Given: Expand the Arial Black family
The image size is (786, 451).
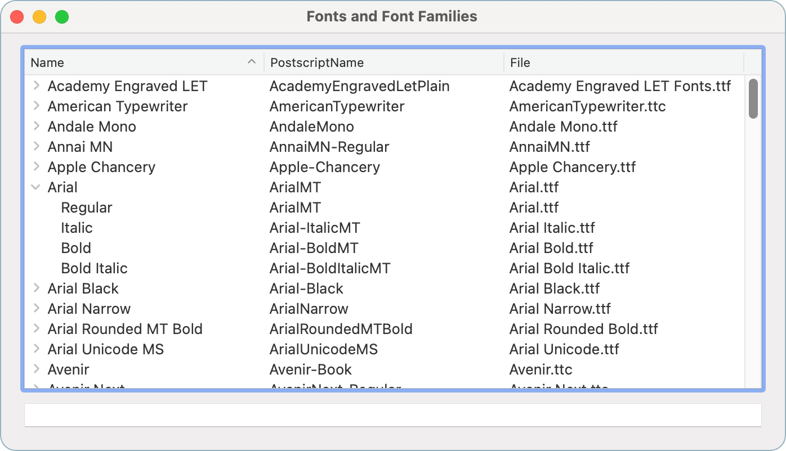Looking at the screenshot, I should pyautogui.click(x=36, y=288).
